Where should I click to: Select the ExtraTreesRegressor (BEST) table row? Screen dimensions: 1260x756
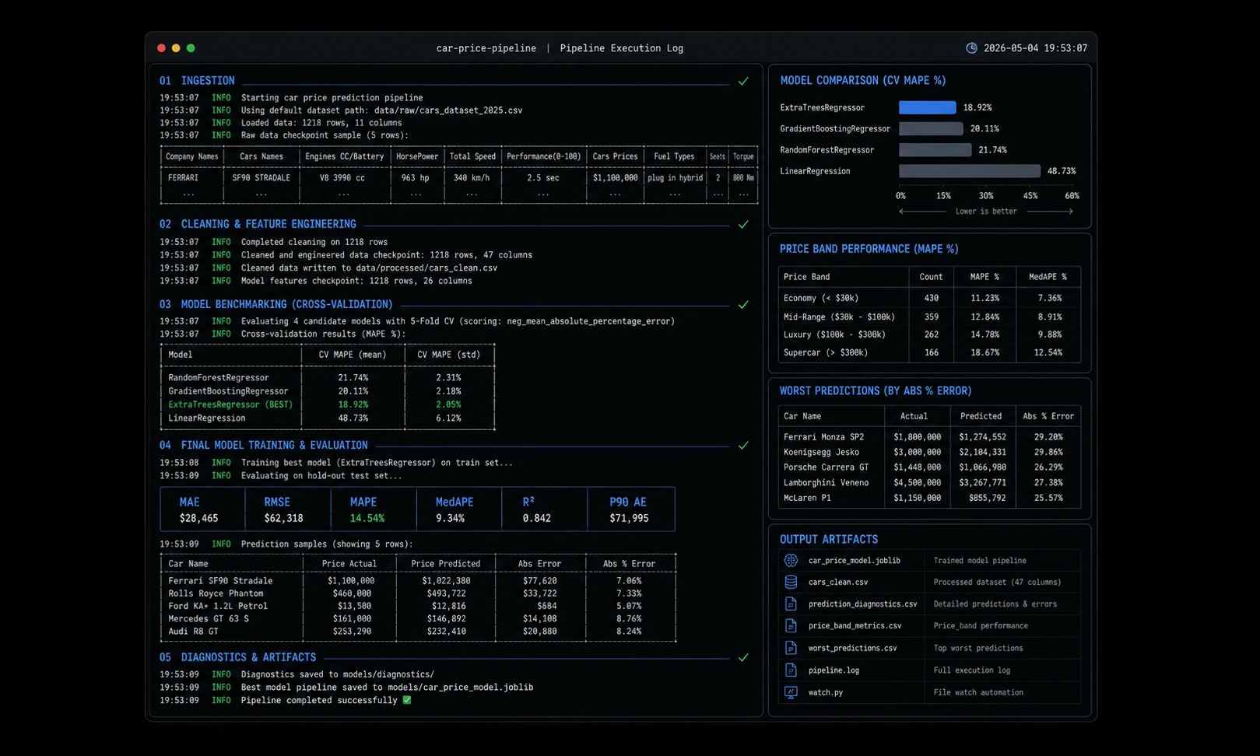(x=328, y=404)
